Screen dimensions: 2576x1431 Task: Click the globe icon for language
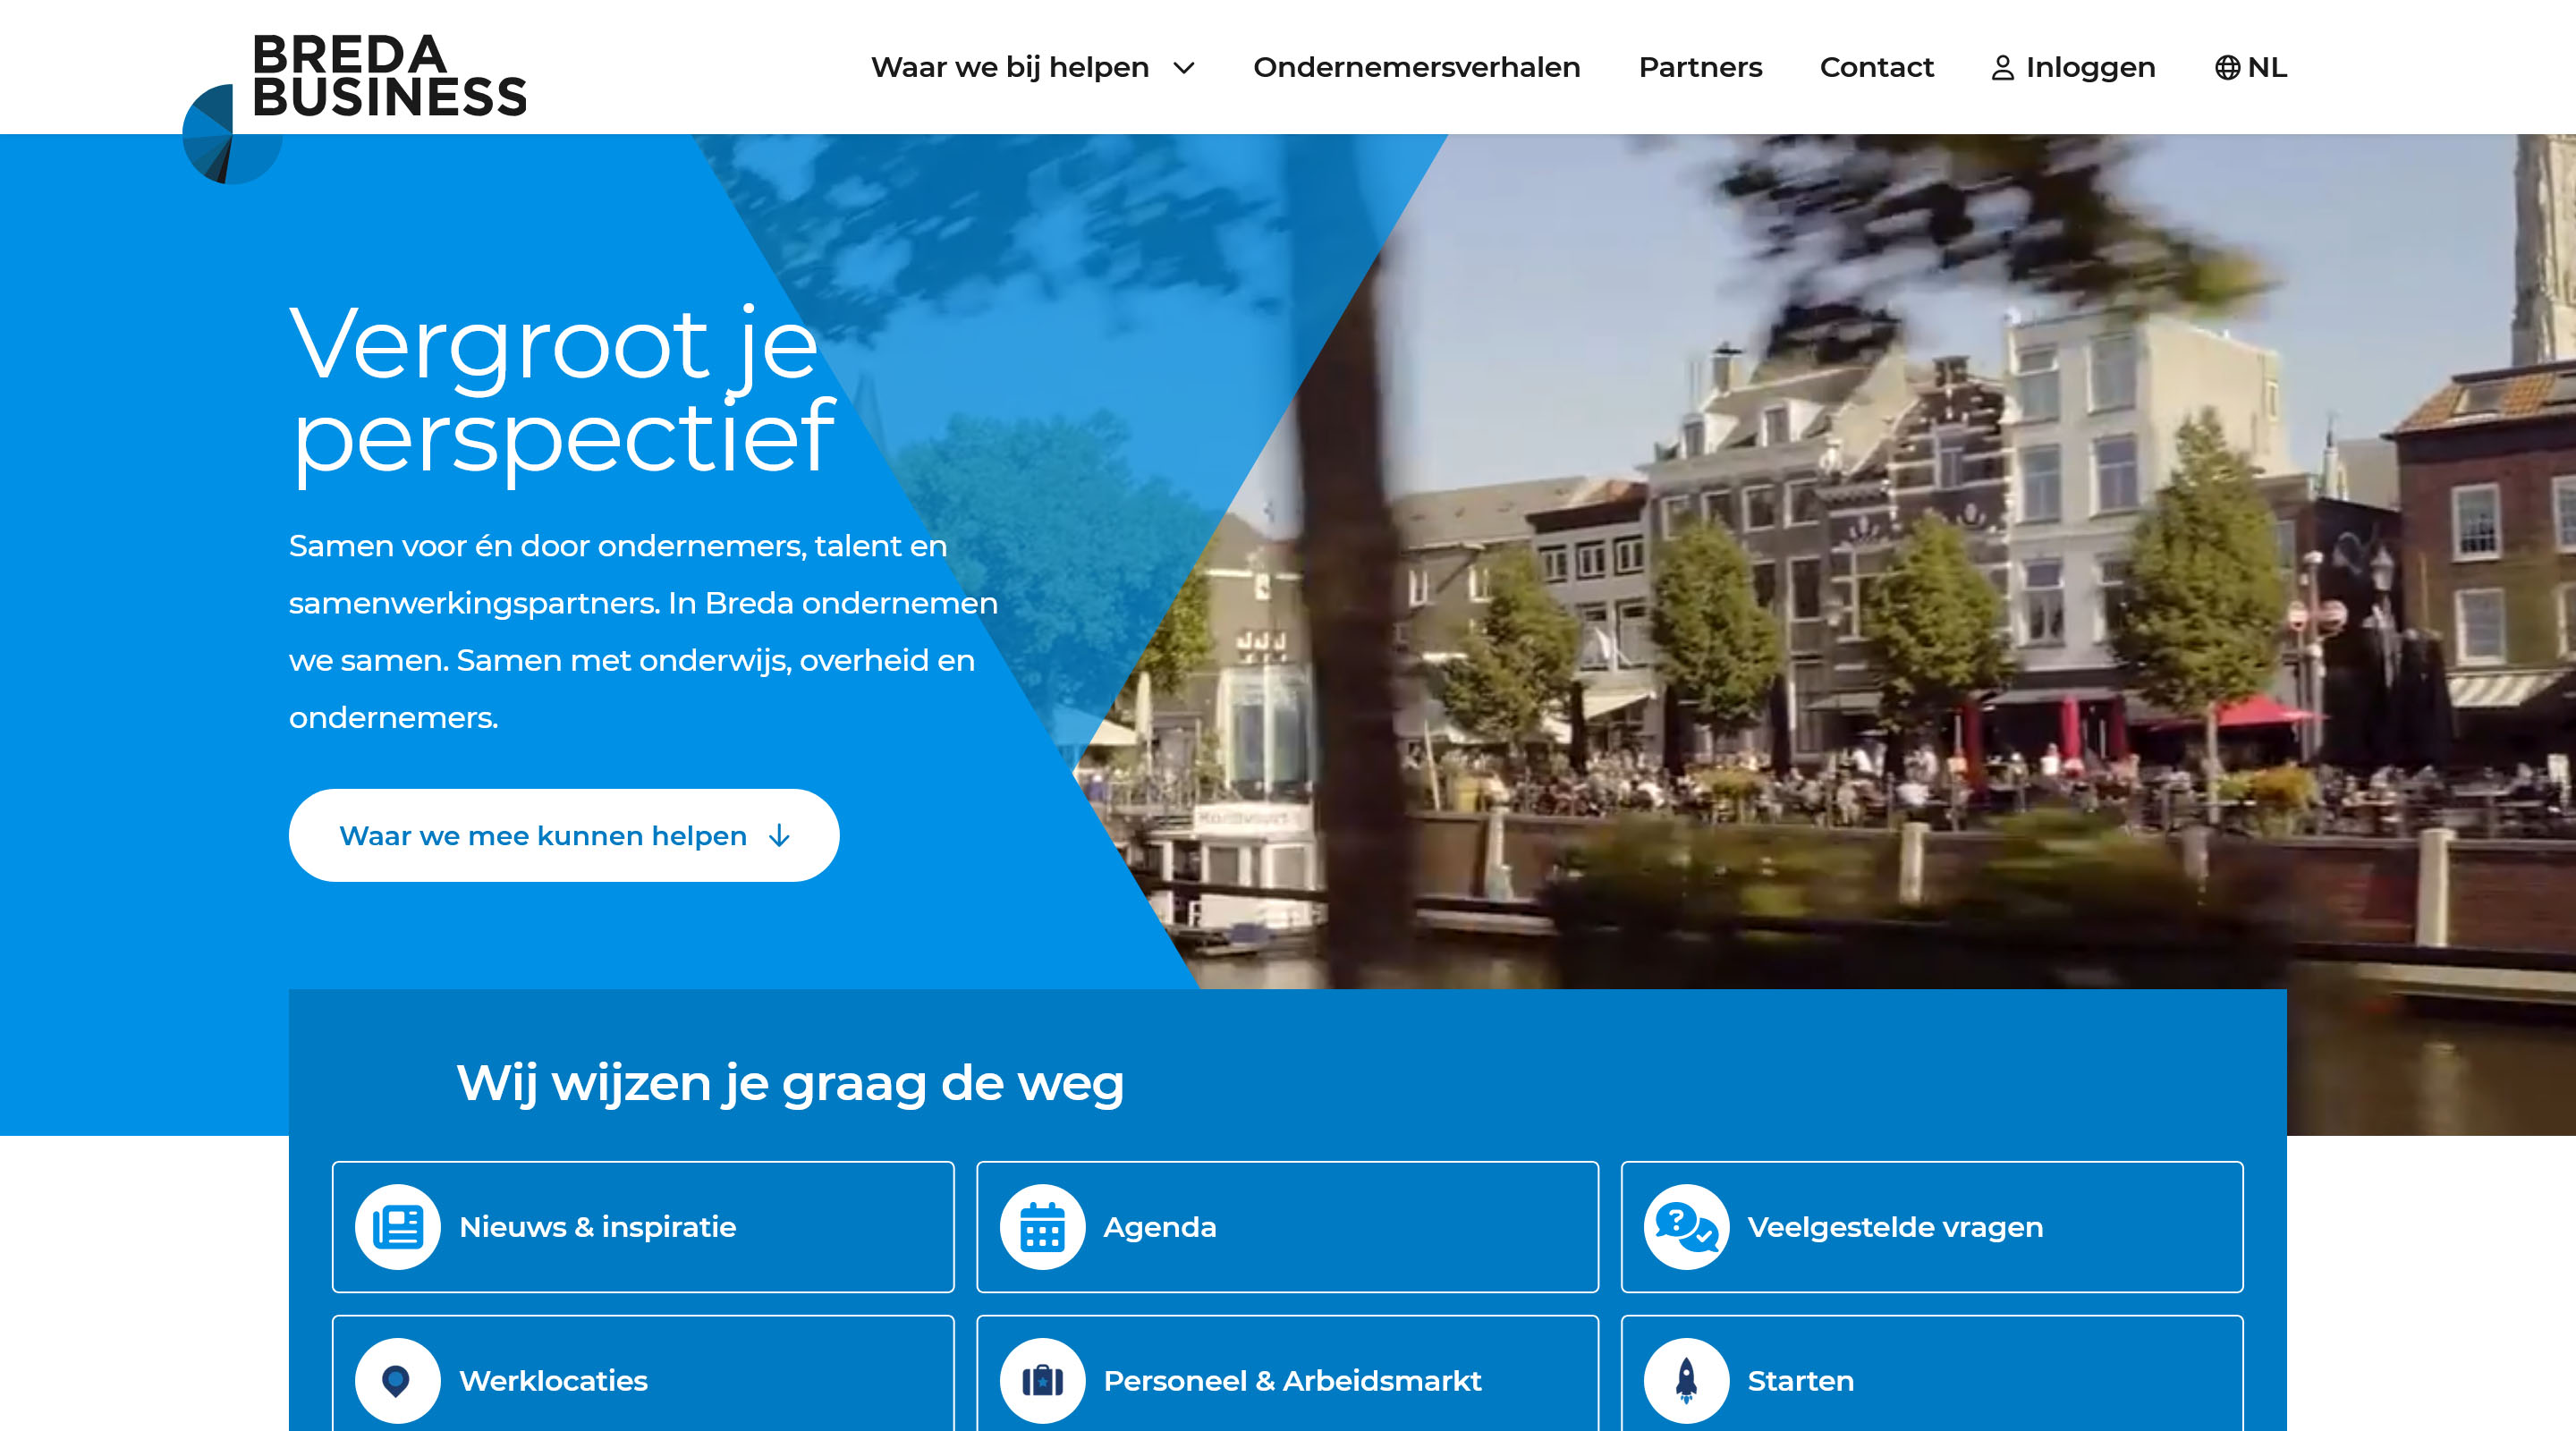(x=2227, y=68)
